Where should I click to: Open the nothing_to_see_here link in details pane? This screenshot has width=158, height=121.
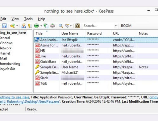pos(15,97)
